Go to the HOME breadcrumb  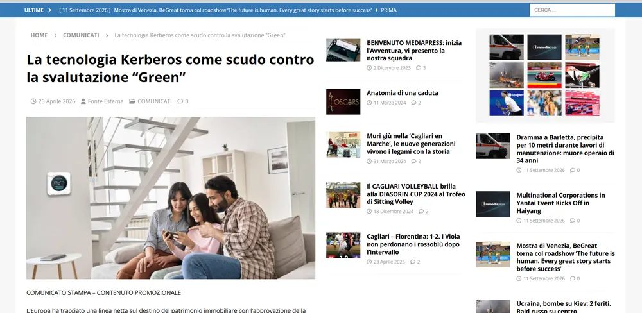(x=39, y=35)
